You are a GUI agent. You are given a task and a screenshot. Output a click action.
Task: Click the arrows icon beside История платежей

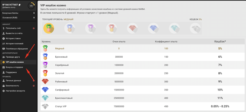(x=4, y=44)
